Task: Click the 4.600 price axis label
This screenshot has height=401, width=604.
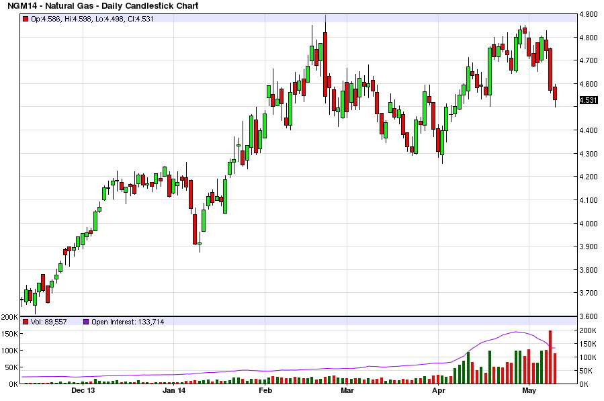Action: coord(588,84)
